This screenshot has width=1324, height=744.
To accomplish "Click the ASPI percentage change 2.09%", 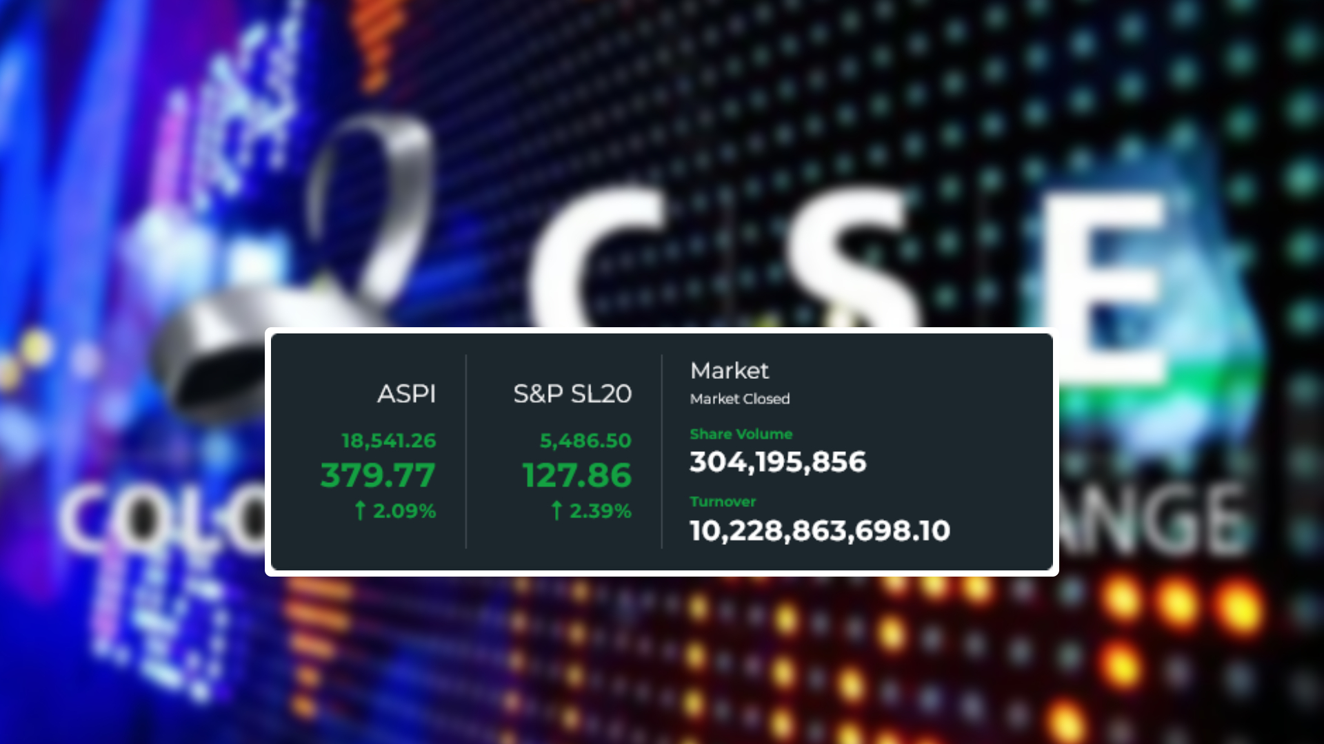I will (x=404, y=511).
